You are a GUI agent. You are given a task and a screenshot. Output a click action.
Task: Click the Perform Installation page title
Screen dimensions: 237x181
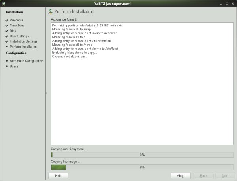(74, 11)
